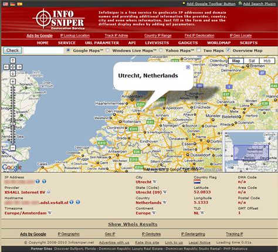Open the URL PARAMETER menu item
This screenshot has width=278, height=252.
click(x=102, y=43)
